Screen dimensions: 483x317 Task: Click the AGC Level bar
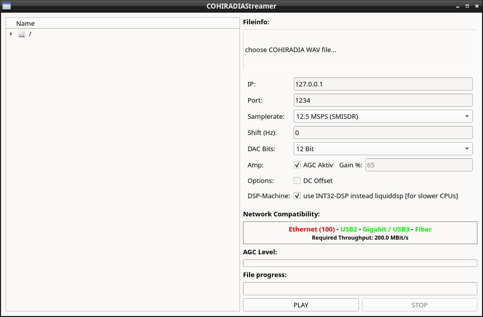point(360,263)
